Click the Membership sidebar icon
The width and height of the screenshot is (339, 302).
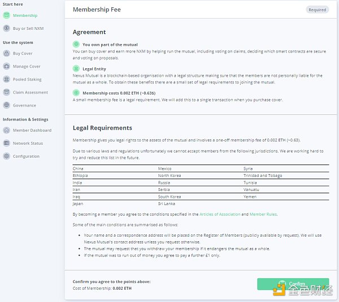6,15
